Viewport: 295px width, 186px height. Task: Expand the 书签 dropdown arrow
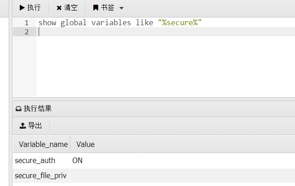(121, 8)
